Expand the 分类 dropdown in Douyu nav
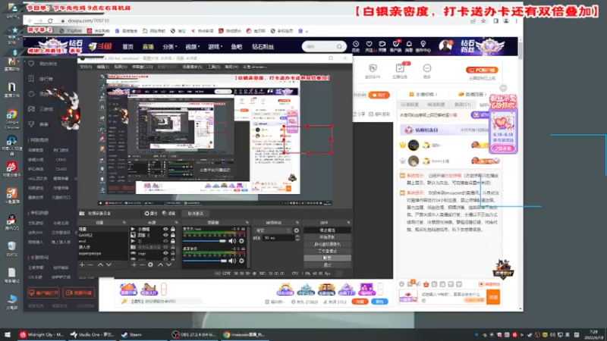The width and height of the screenshot is (607, 341). [169, 47]
